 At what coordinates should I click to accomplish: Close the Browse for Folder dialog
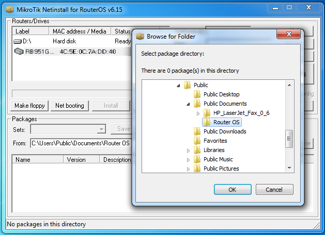pyautogui.click(x=289, y=34)
